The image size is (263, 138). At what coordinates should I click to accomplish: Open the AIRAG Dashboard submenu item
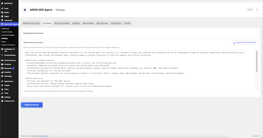[5, 29]
